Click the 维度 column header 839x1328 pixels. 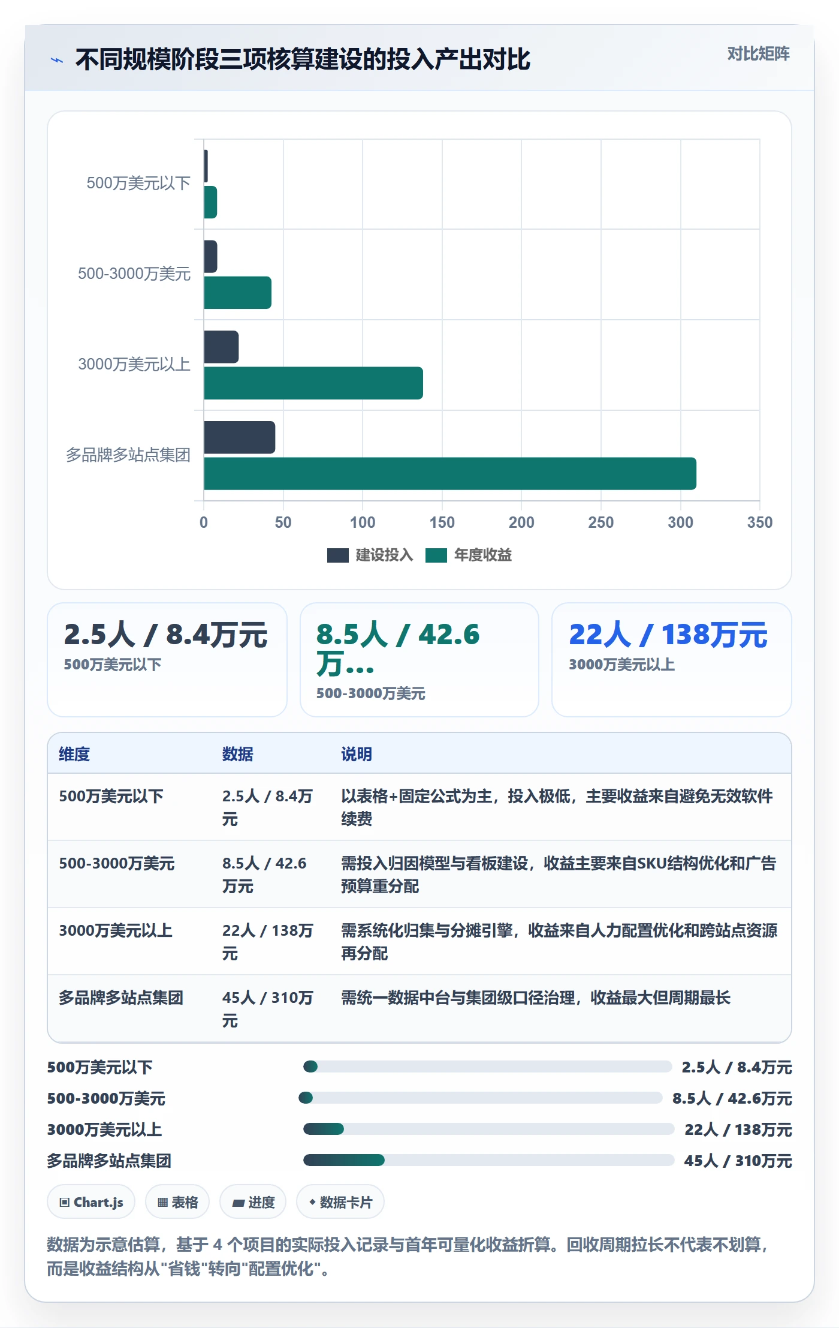[x=74, y=754]
